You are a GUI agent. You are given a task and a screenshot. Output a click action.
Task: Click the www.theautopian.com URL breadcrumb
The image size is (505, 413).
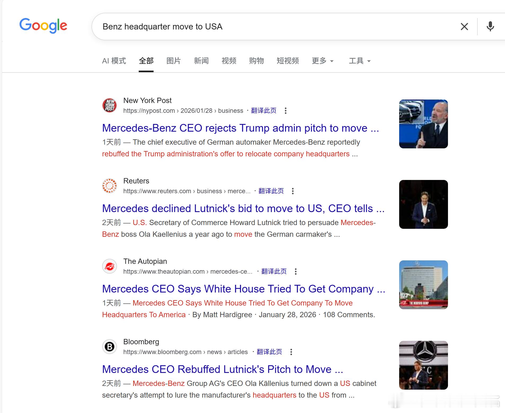[188, 272]
